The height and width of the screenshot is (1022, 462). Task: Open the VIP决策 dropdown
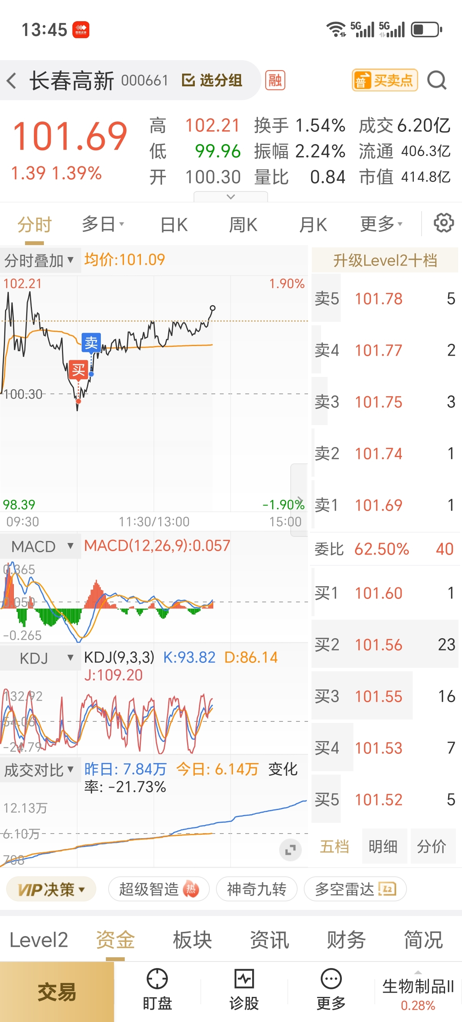(51, 889)
